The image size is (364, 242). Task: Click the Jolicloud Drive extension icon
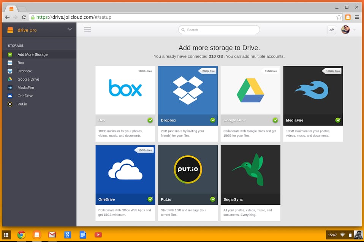(348, 17)
